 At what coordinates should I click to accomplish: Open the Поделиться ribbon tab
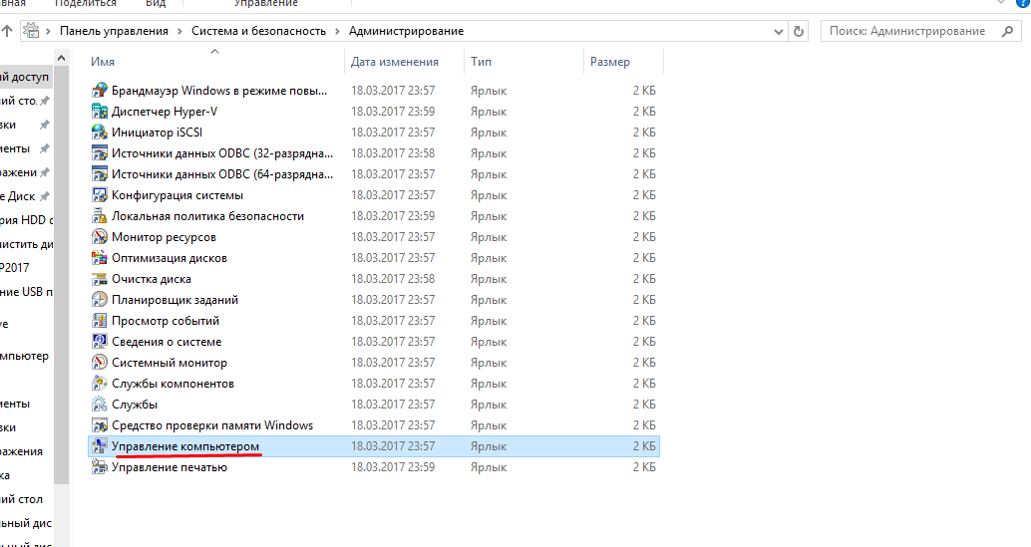click(84, 4)
